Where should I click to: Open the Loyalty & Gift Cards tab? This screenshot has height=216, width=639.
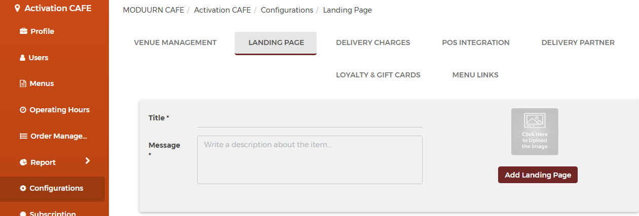(x=378, y=75)
